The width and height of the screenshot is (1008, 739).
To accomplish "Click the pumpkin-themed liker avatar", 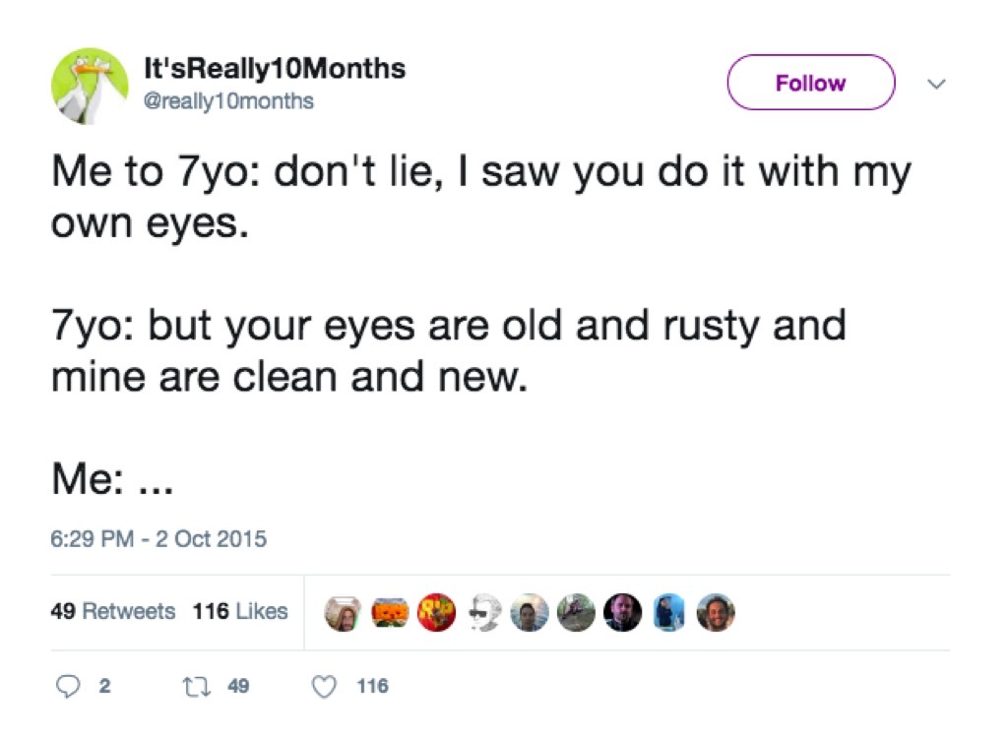I will point(389,612).
